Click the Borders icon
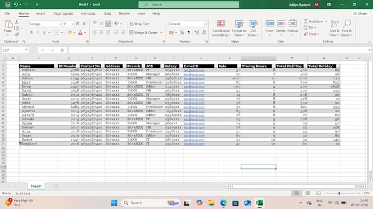The width and height of the screenshot is (373, 209). (x=57, y=32)
